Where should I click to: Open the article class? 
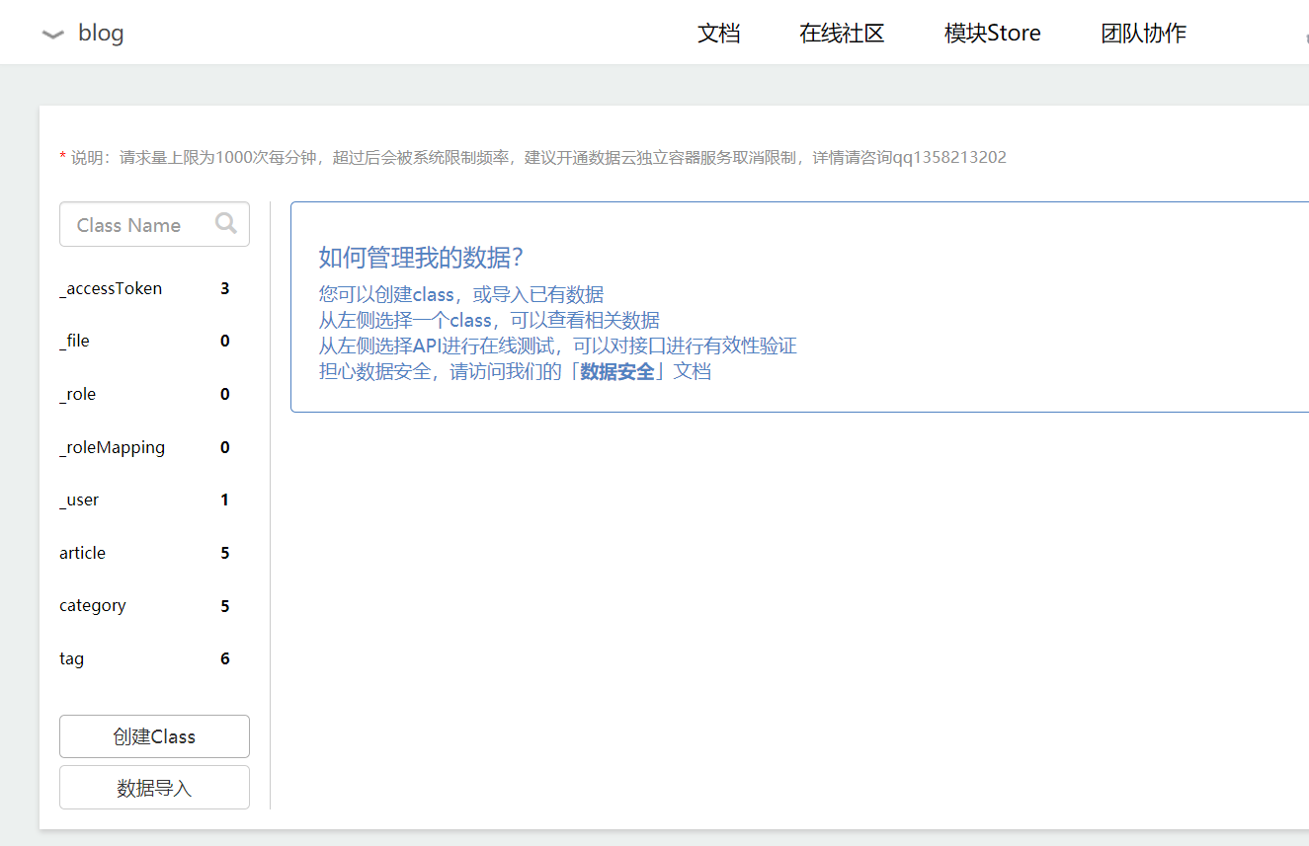82,553
